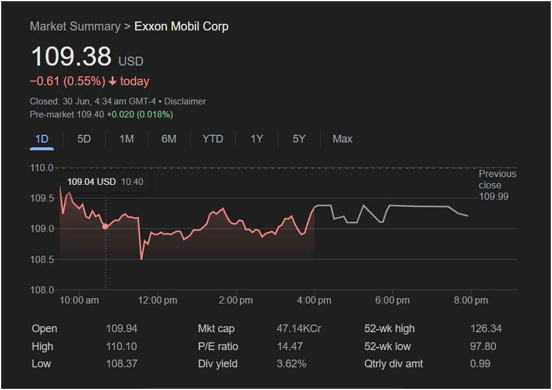Click the Div yield label

217,364
